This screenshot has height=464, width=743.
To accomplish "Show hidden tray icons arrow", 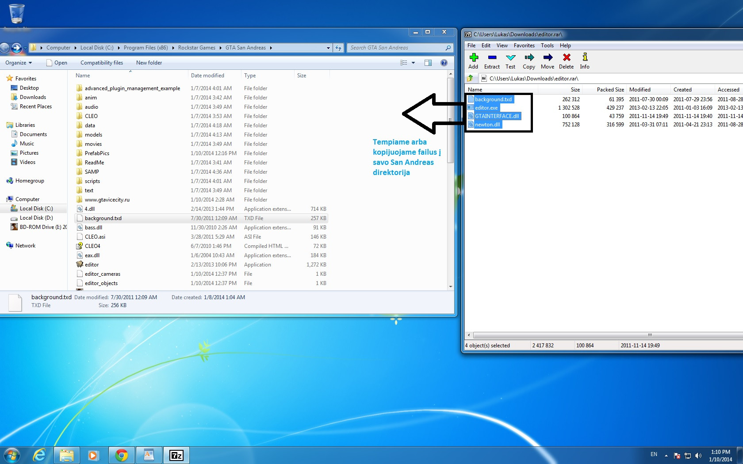I will coord(666,456).
